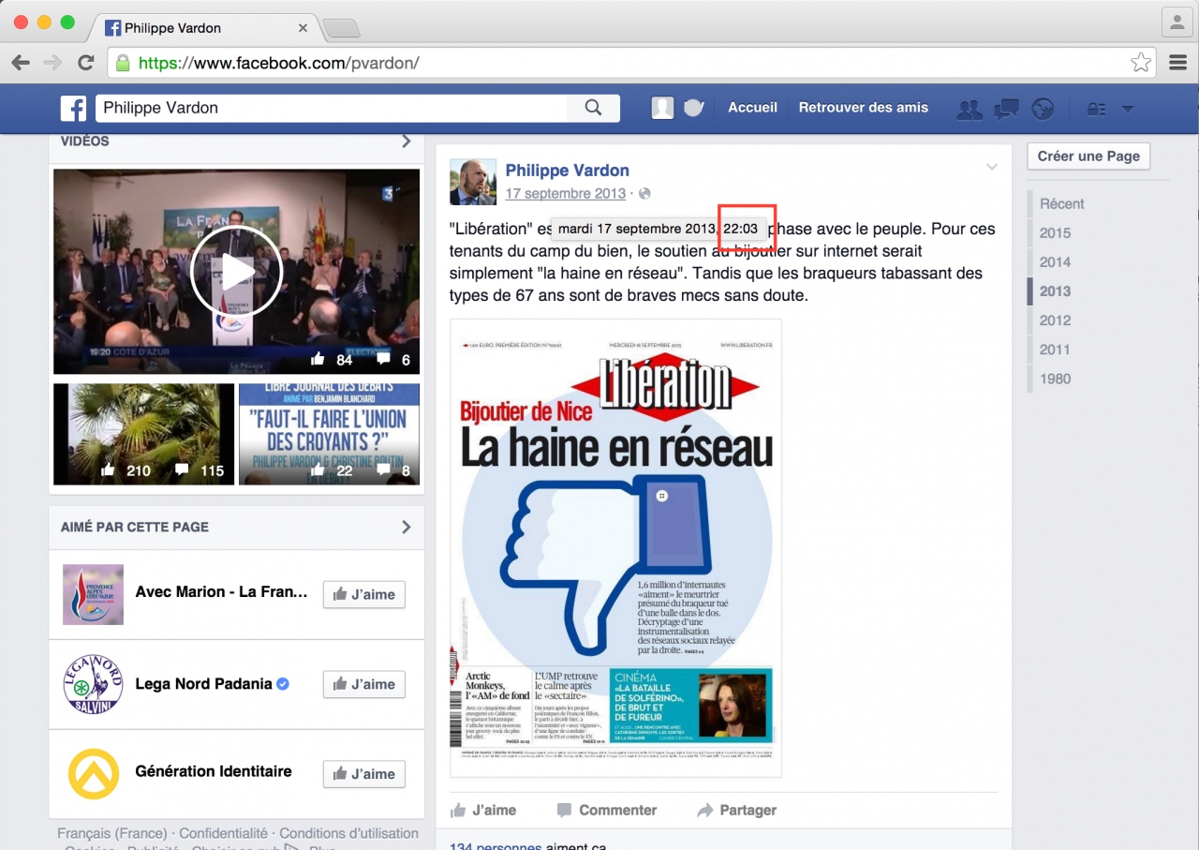The height and width of the screenshot is (850, 1199).
Task: Open messages icon in header
Action: point(1006,109)
